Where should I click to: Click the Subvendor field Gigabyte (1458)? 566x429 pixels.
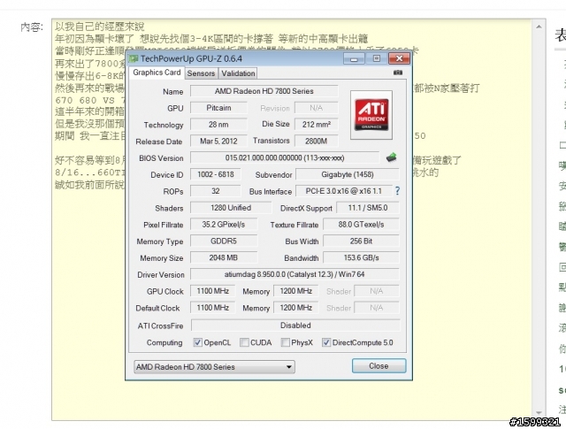click(x=348, y=174)
